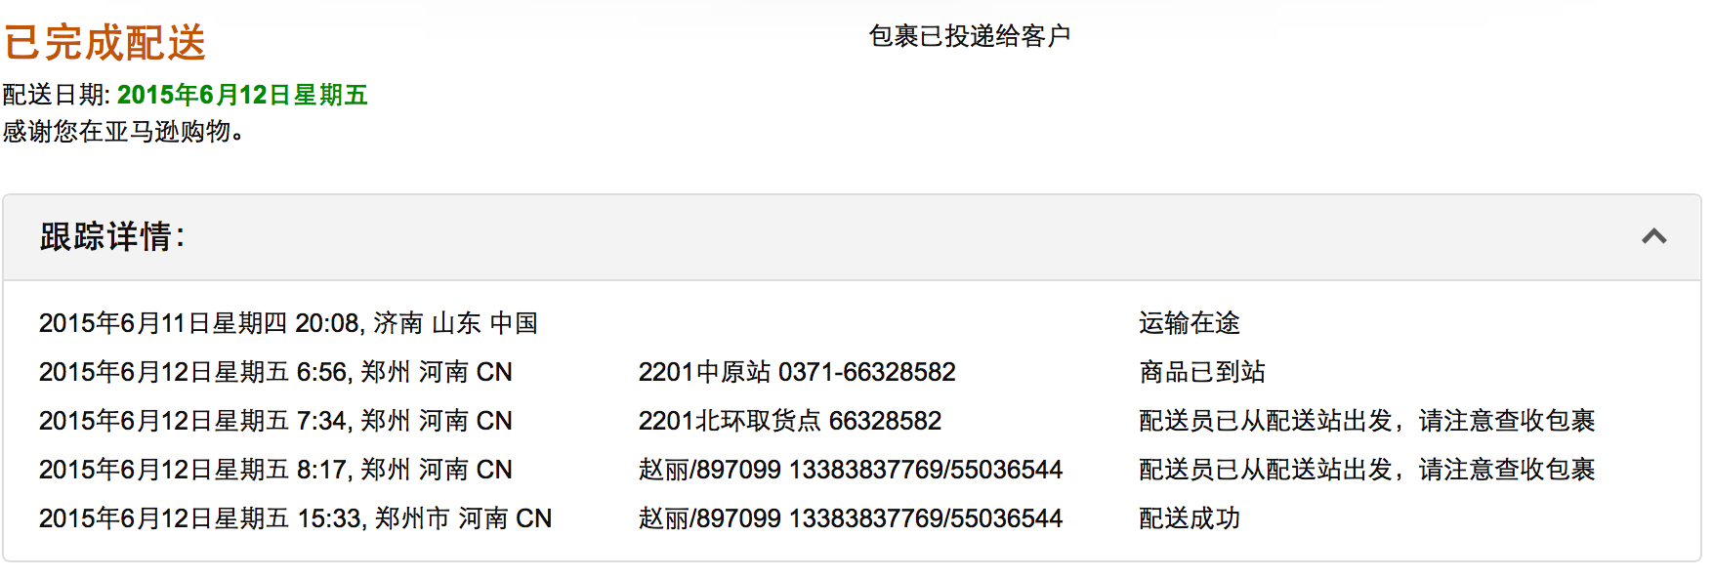Click the 跟踪详情 header title
The height and width of the screenshot is (578, 1713).
(x=112, y=236)
